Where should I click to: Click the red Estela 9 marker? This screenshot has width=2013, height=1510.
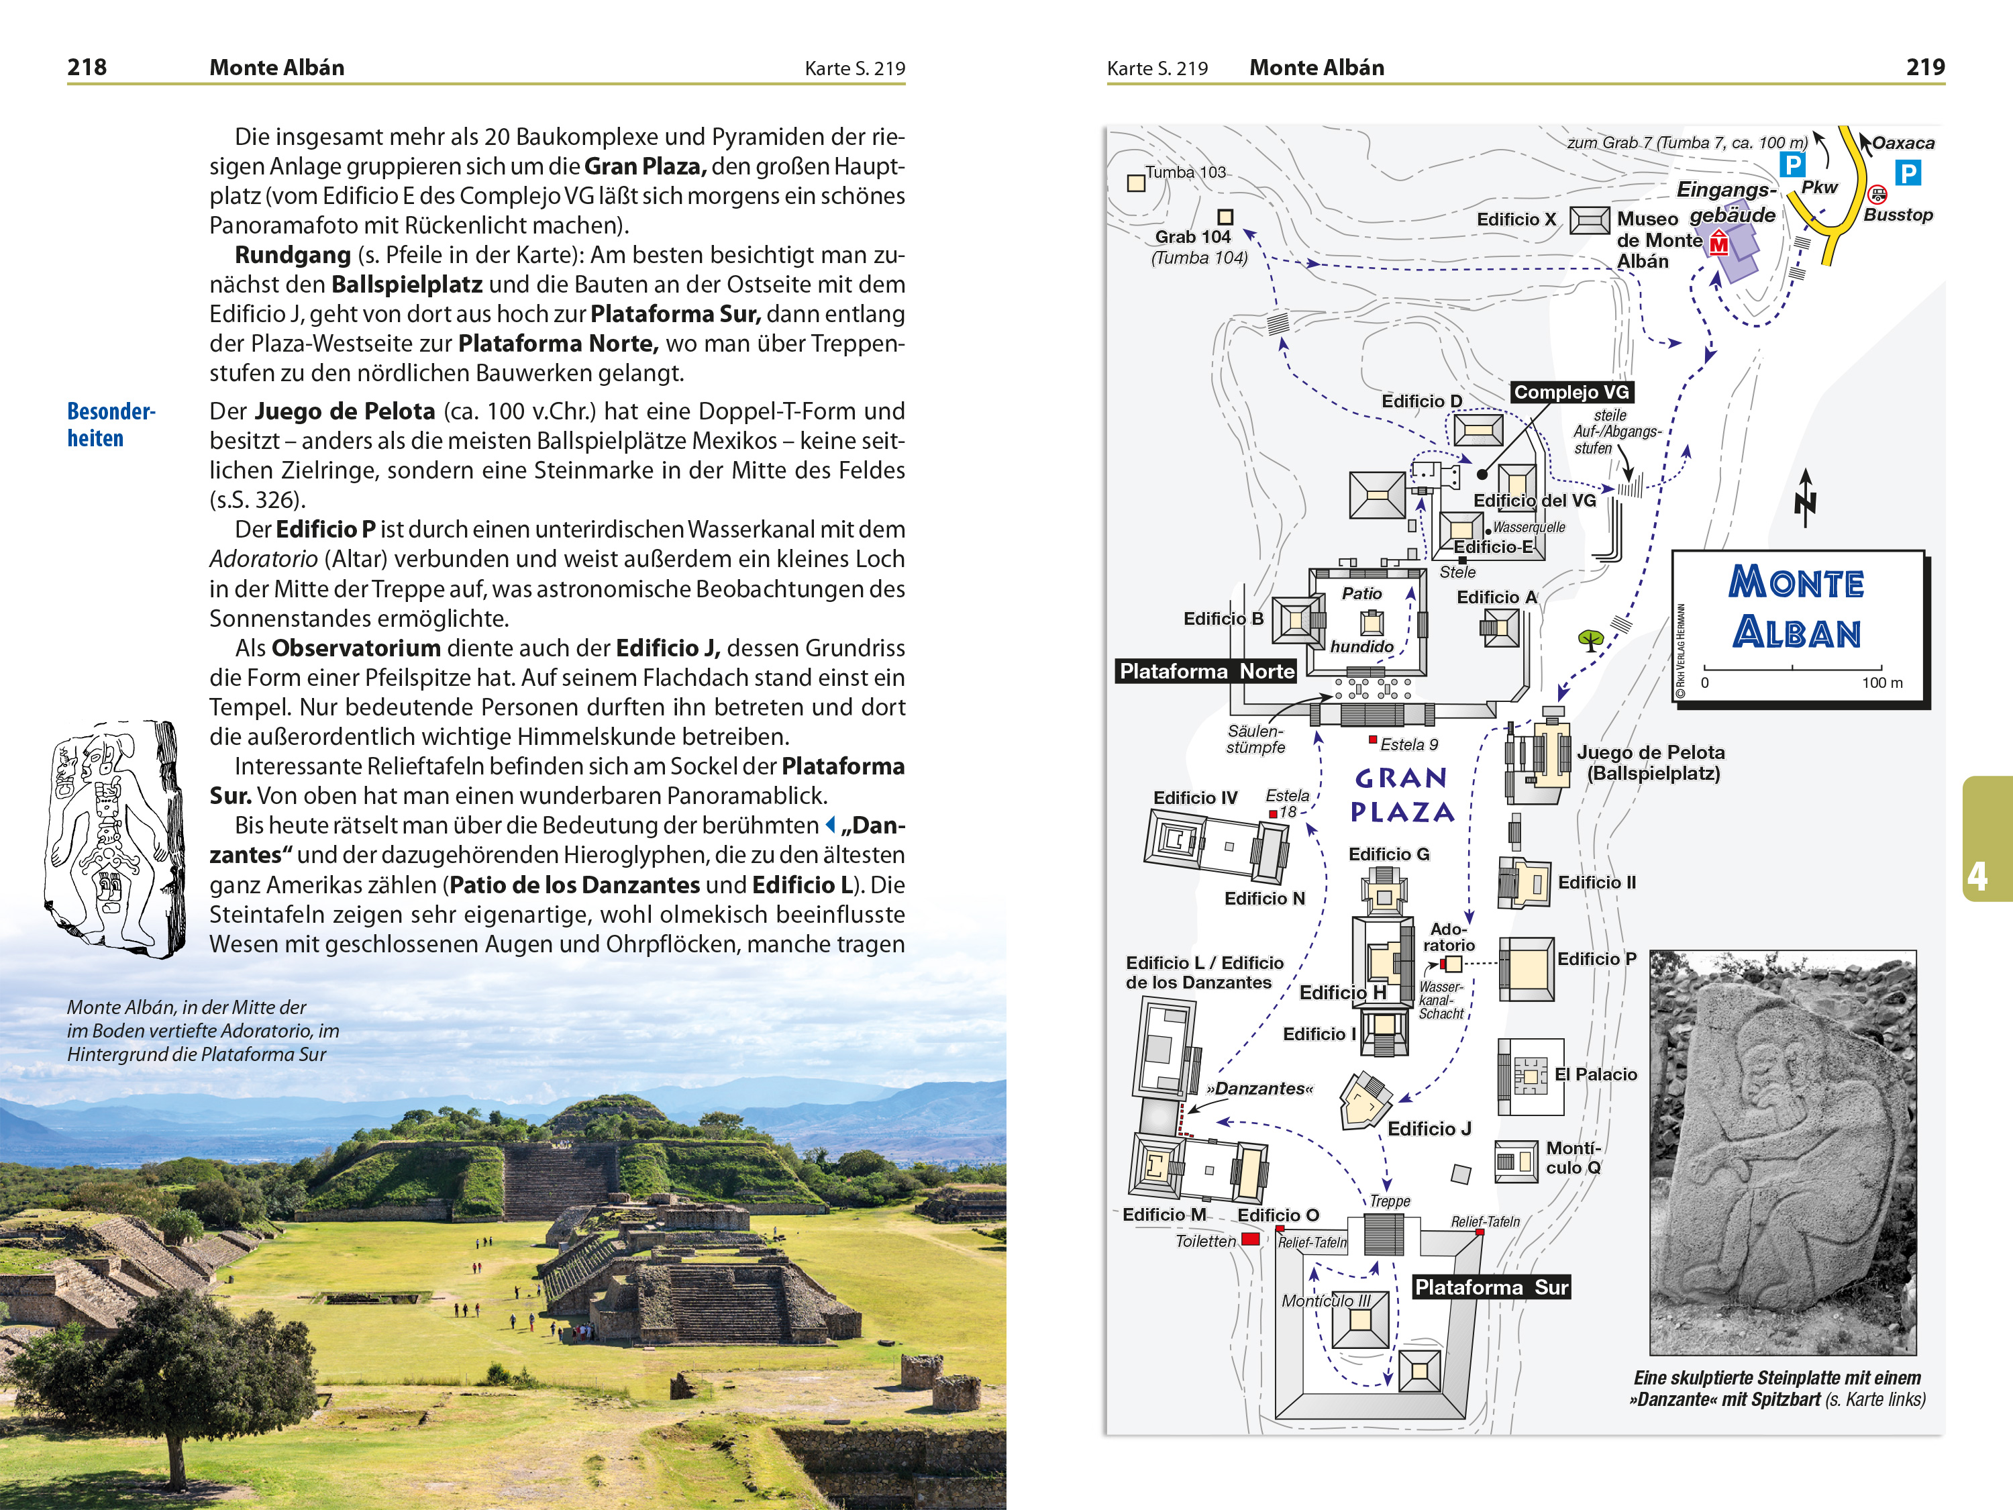[1374, 740]
